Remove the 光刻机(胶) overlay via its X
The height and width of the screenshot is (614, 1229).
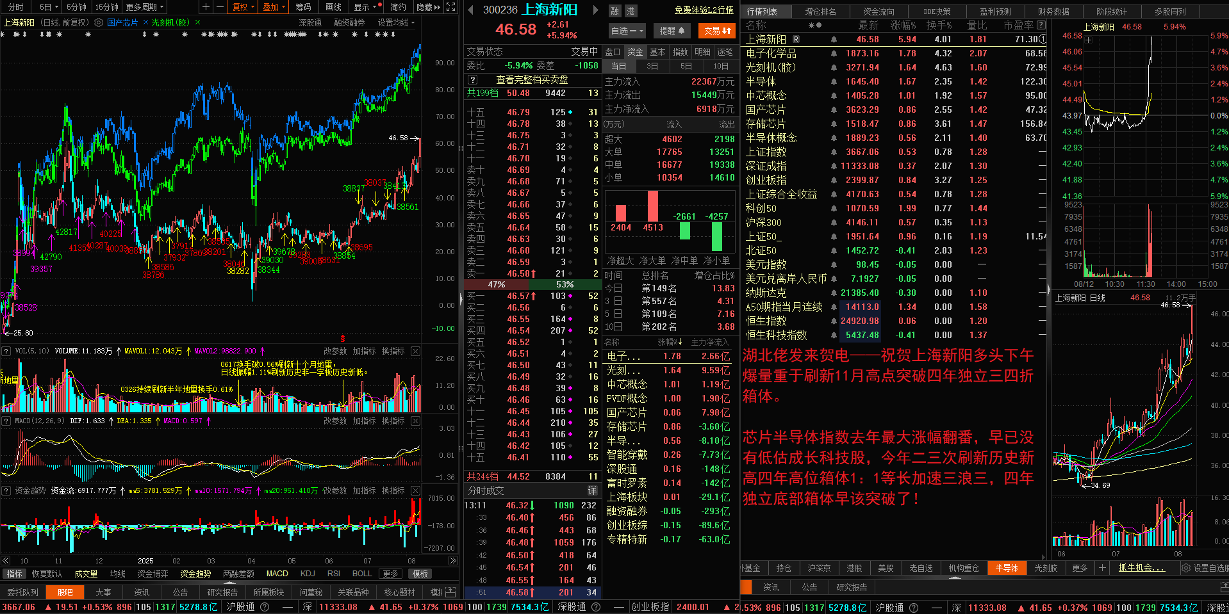point(197,22)
